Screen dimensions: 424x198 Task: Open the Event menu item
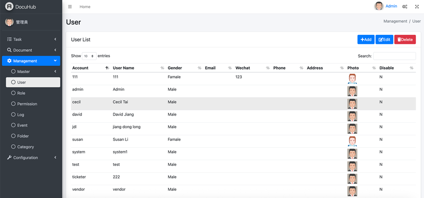click(x=33, y=125)
